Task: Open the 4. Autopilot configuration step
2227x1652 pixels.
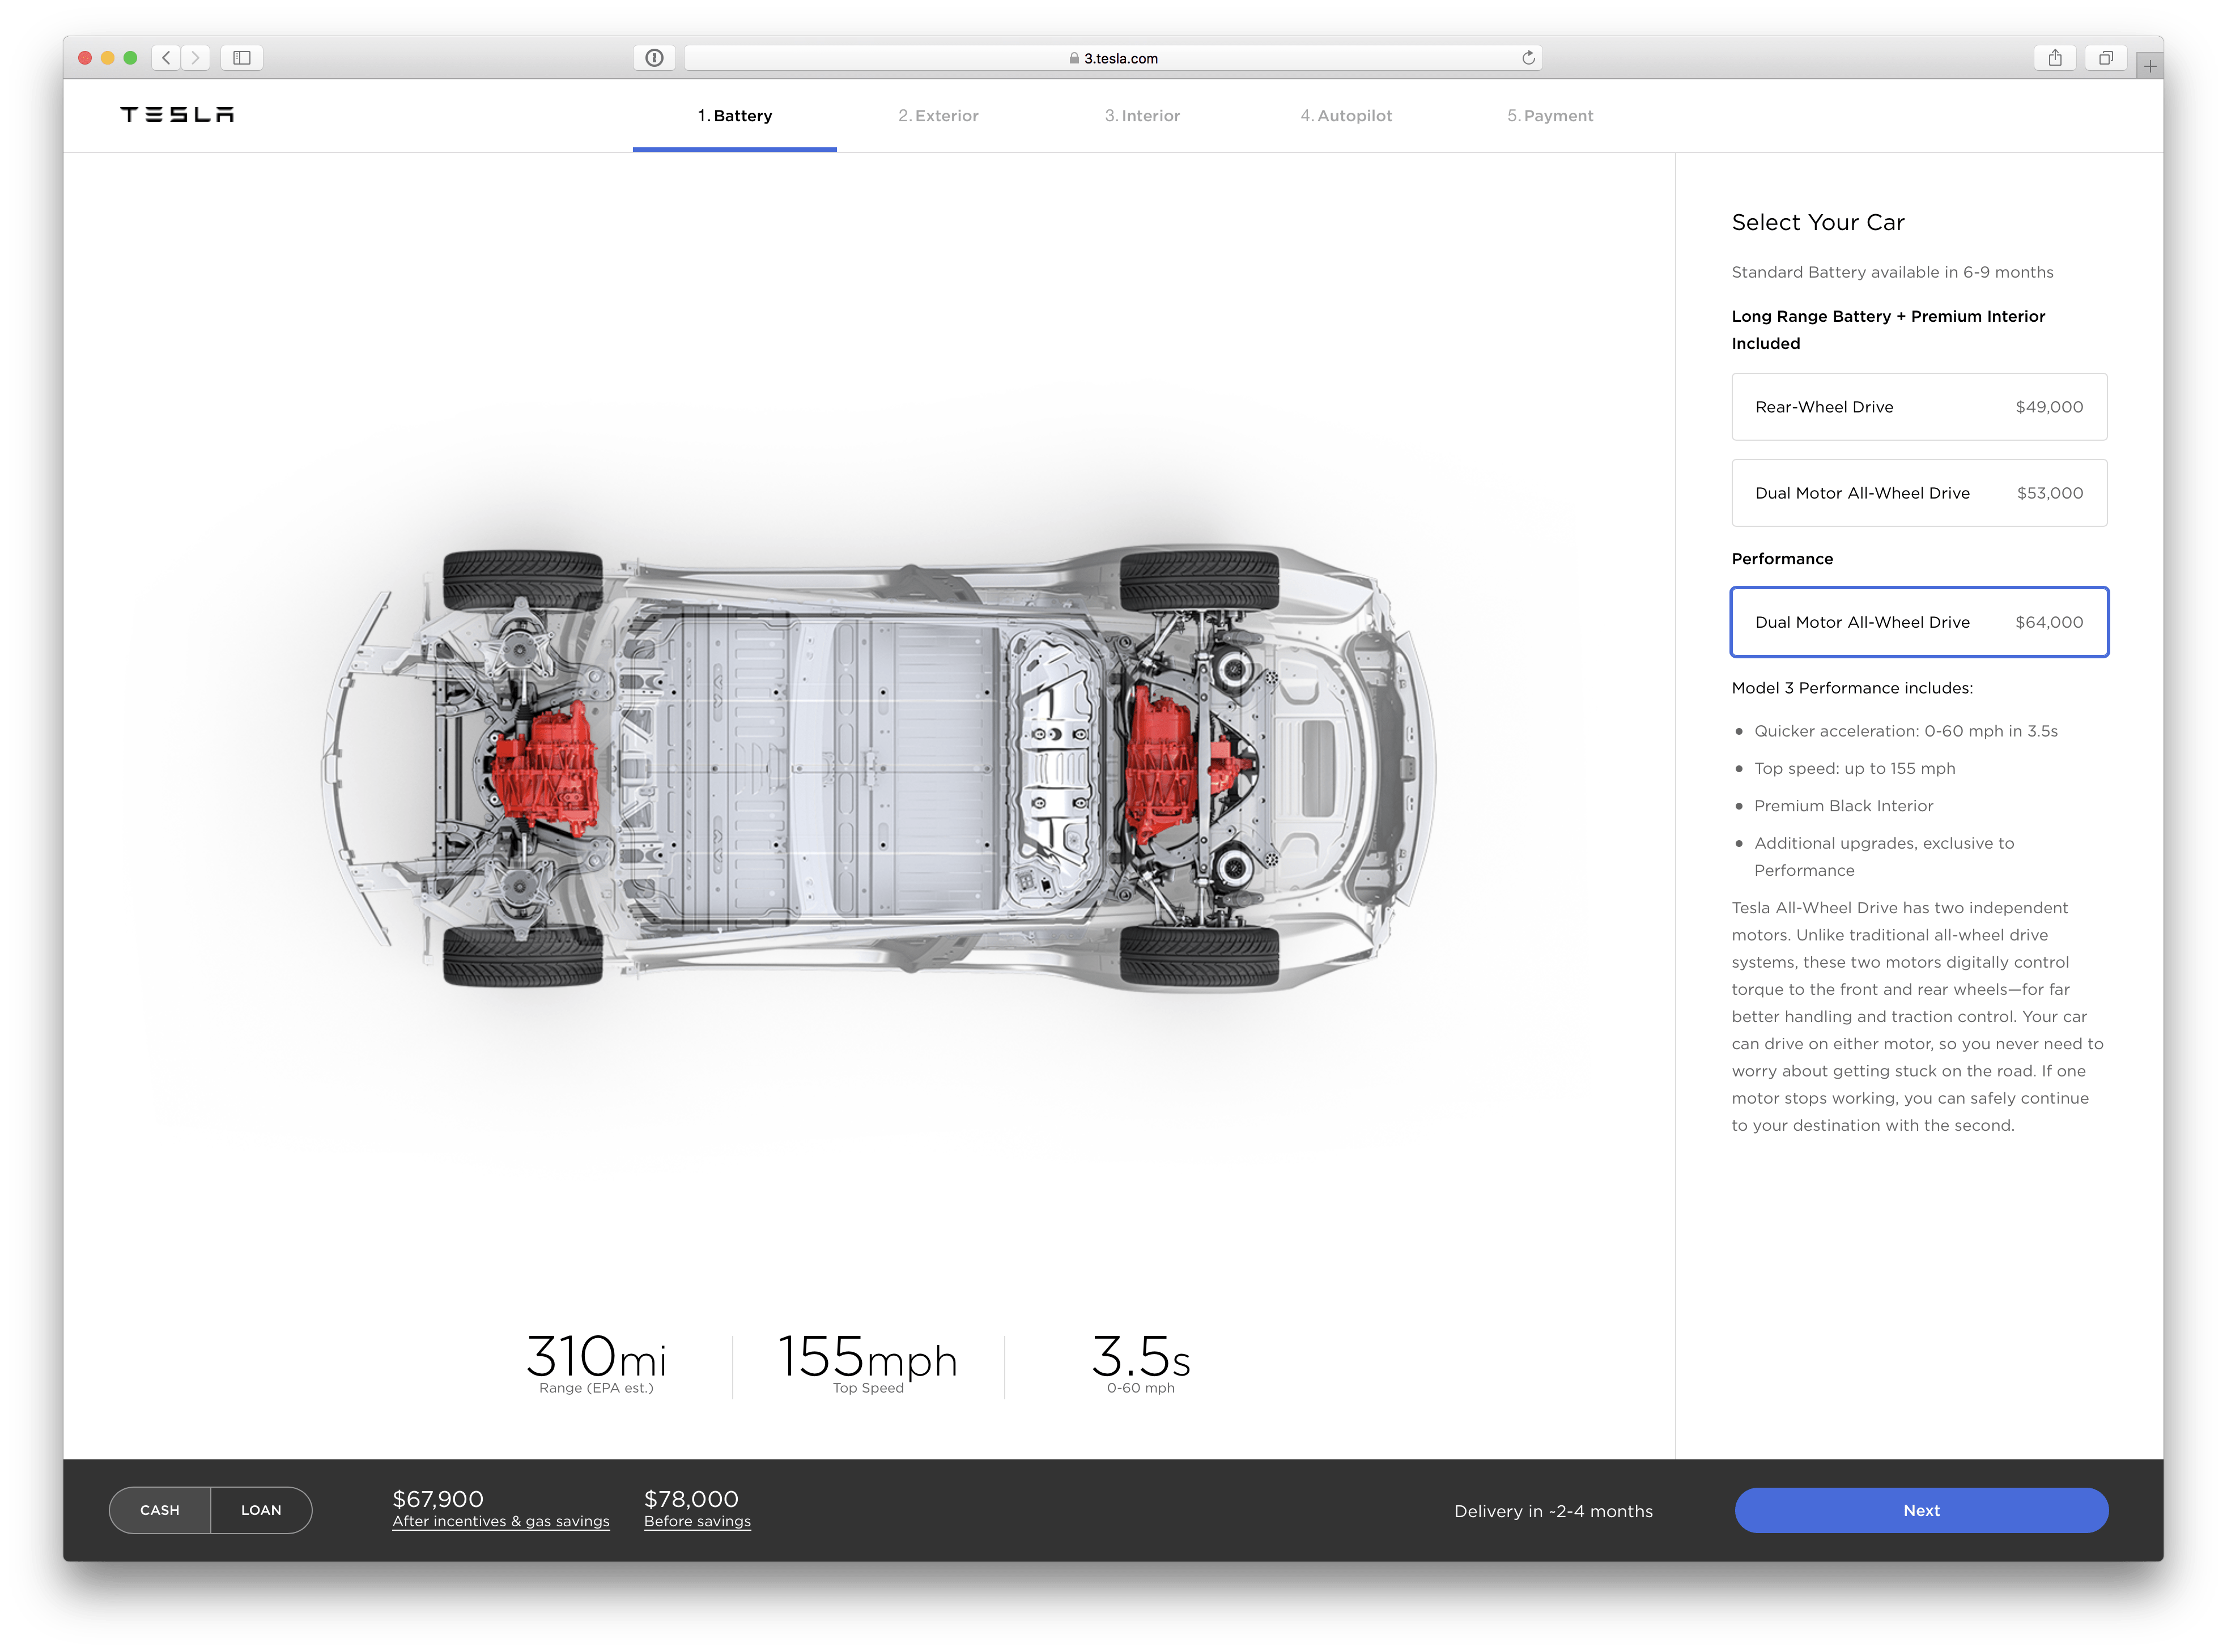Action: pyautogui.click(x=1346, y=115)
